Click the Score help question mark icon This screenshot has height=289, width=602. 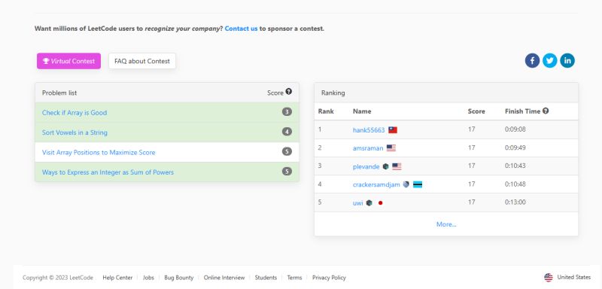tap(289, 92)
